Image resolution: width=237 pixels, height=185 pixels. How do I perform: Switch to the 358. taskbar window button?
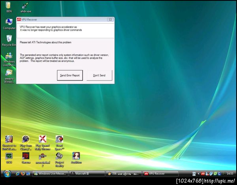pyautogui.click(x=124, y=174)
